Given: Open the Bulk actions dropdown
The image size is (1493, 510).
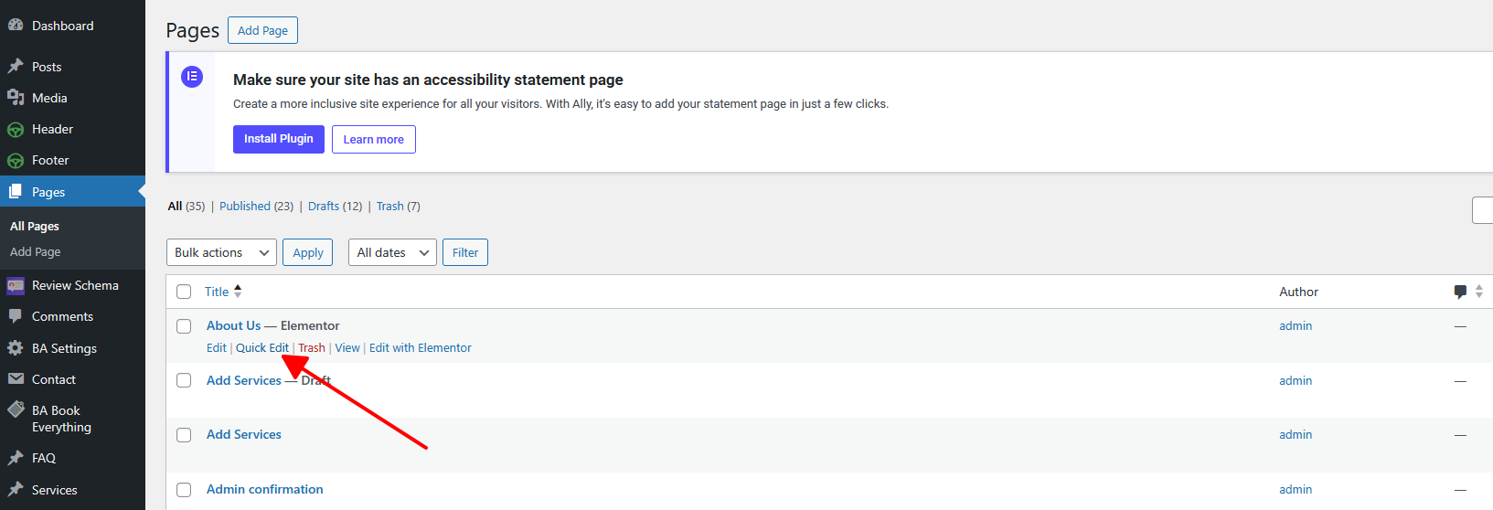Looking at the screenshot, I should (x=221, y=252).
